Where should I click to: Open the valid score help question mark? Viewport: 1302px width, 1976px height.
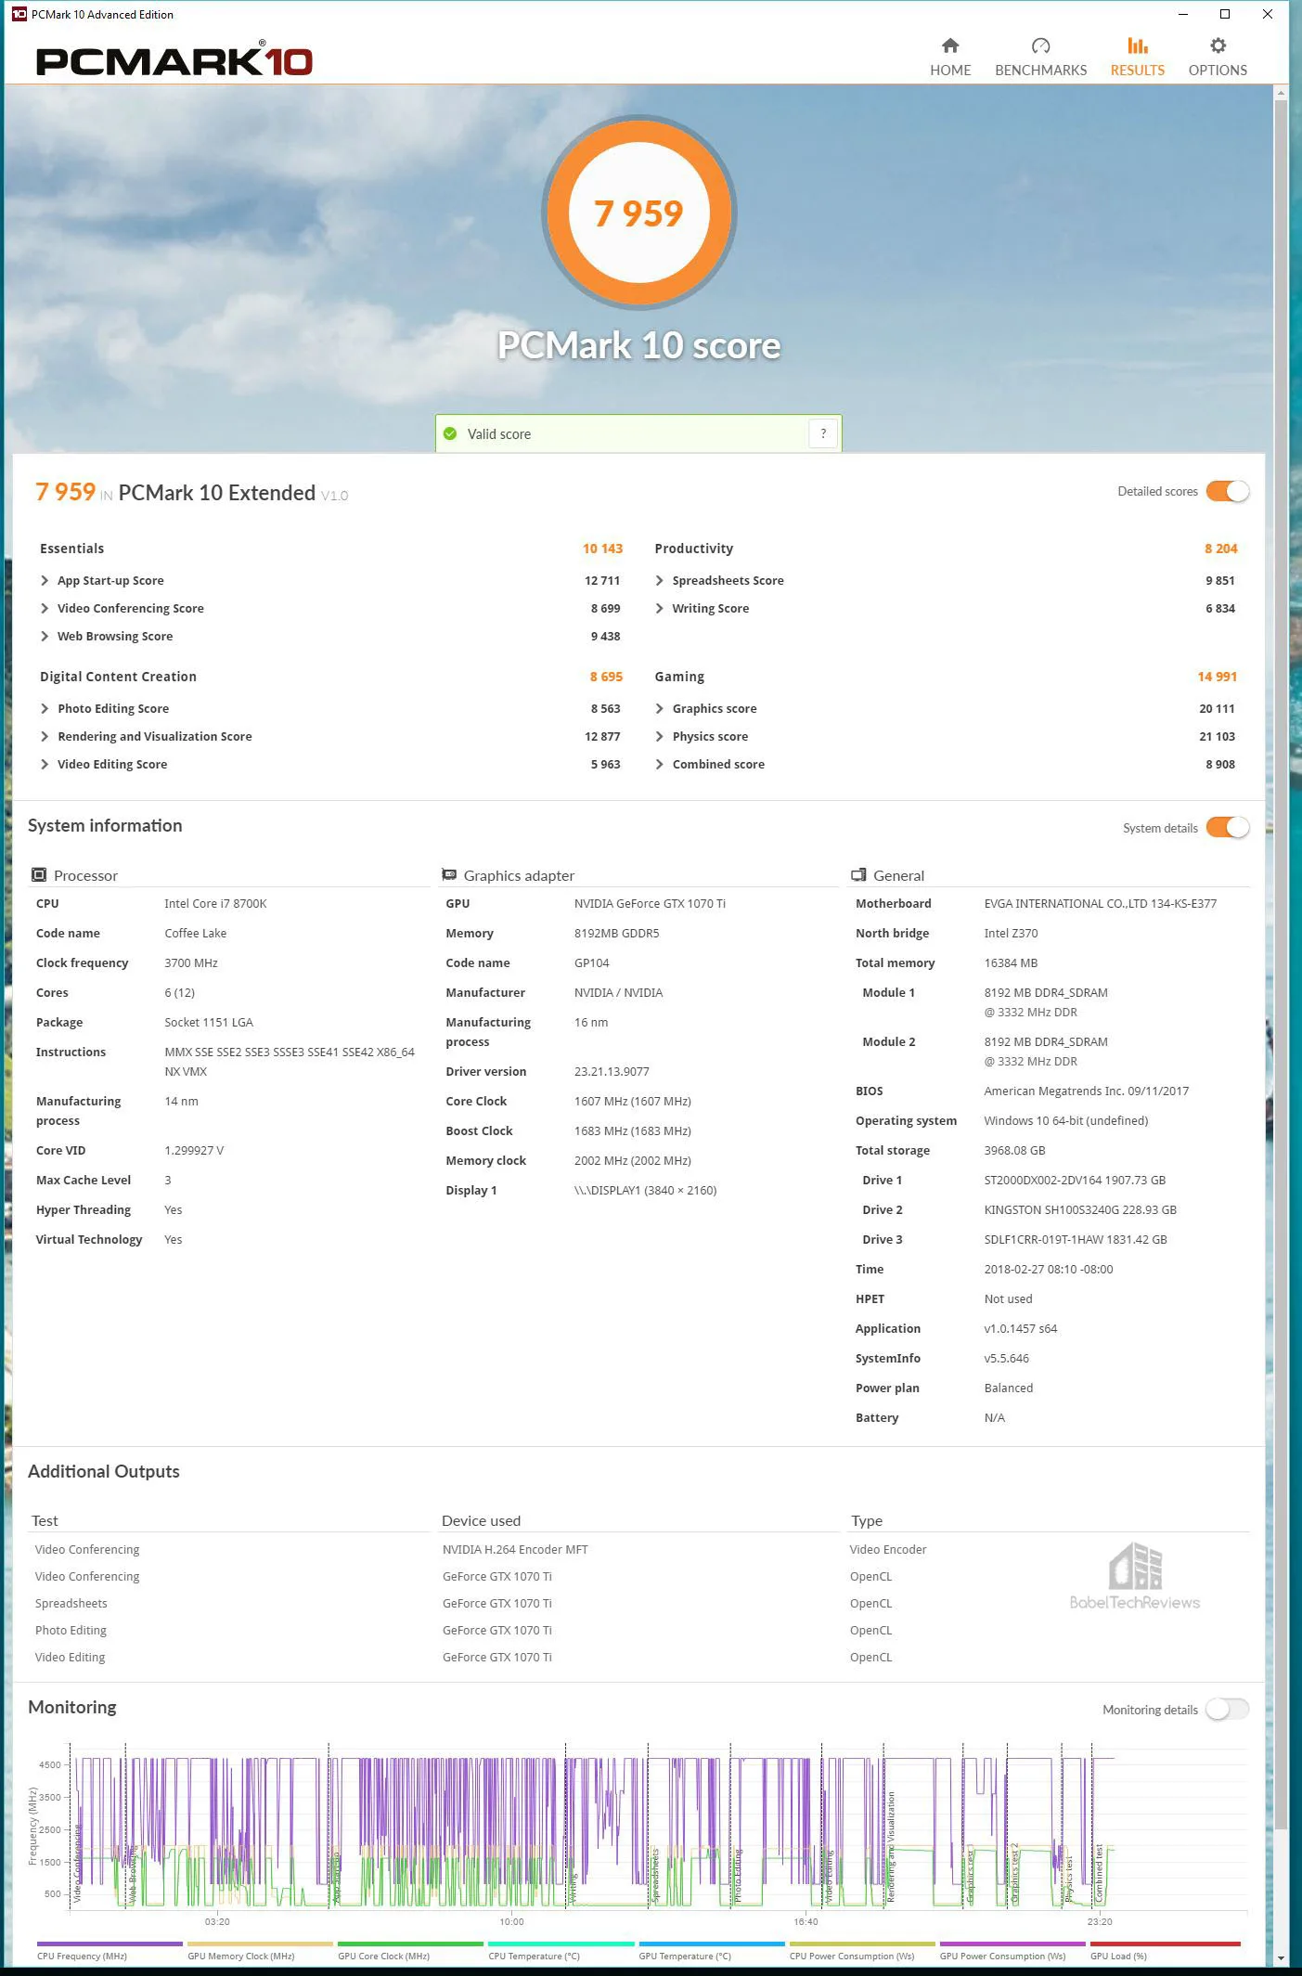pyautogui.click(x=823, y=433)
